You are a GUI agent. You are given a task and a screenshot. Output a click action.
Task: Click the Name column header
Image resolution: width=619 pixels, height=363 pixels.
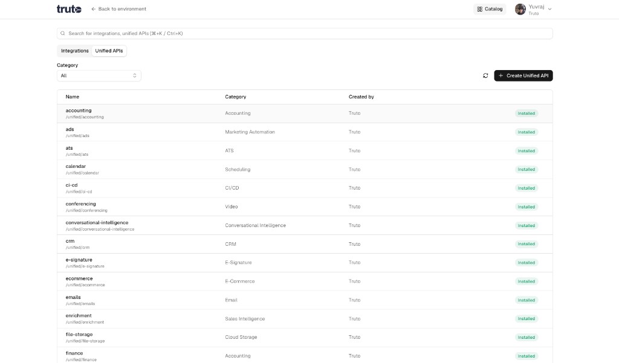pos(73,97)
